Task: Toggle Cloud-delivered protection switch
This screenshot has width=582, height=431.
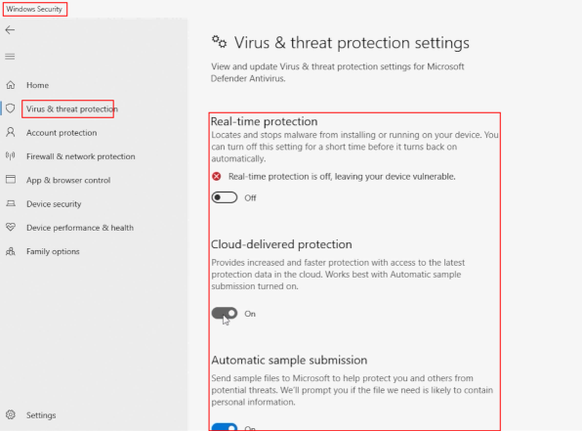Action: [x=225, y=313]
